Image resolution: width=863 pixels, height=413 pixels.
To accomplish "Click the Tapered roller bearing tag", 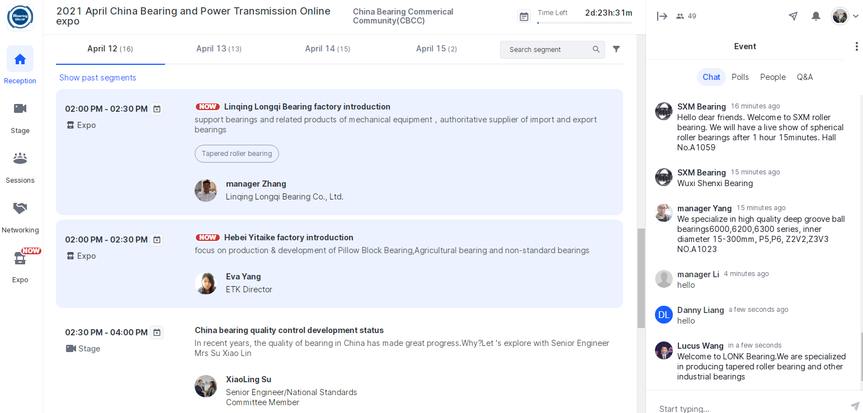I will pyautogui.click(x=237, y=154).
